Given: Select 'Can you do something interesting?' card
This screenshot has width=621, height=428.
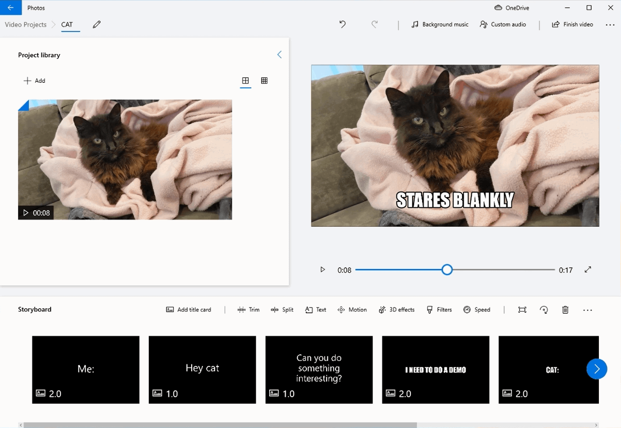Looking at the screenshot, I should pos(319,369).
